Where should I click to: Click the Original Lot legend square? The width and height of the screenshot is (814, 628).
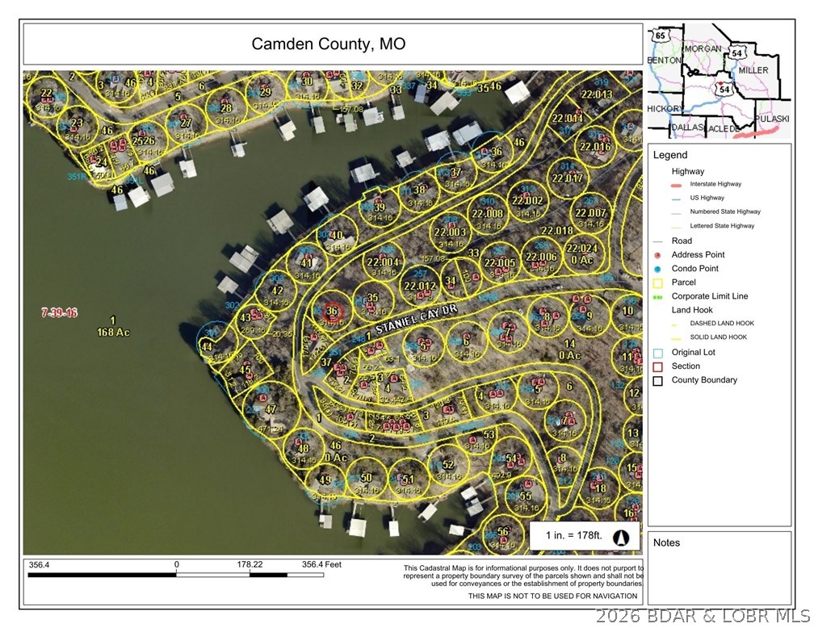658,353
